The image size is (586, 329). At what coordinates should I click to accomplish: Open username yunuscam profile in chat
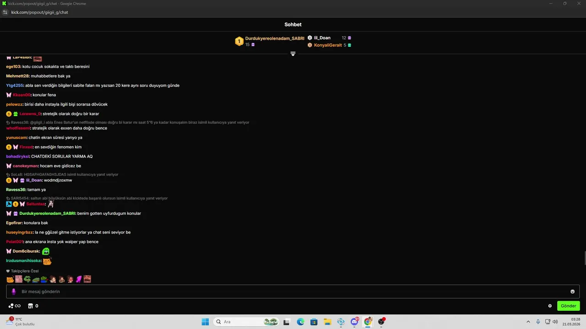pos(16,138)
